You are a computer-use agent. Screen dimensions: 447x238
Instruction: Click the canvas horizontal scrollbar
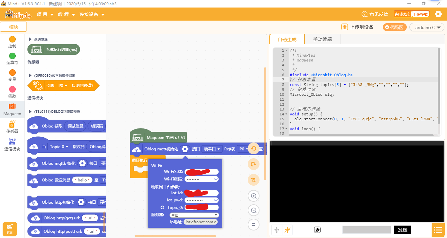[175, 236]
